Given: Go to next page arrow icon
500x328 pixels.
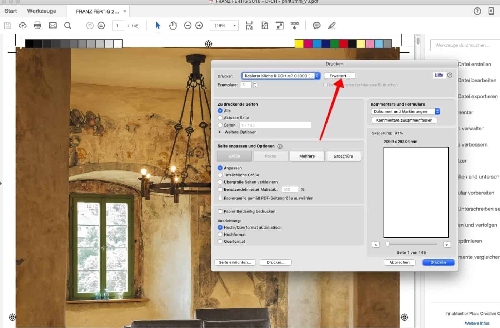Looking at the screenshot, I should [101, 25].
